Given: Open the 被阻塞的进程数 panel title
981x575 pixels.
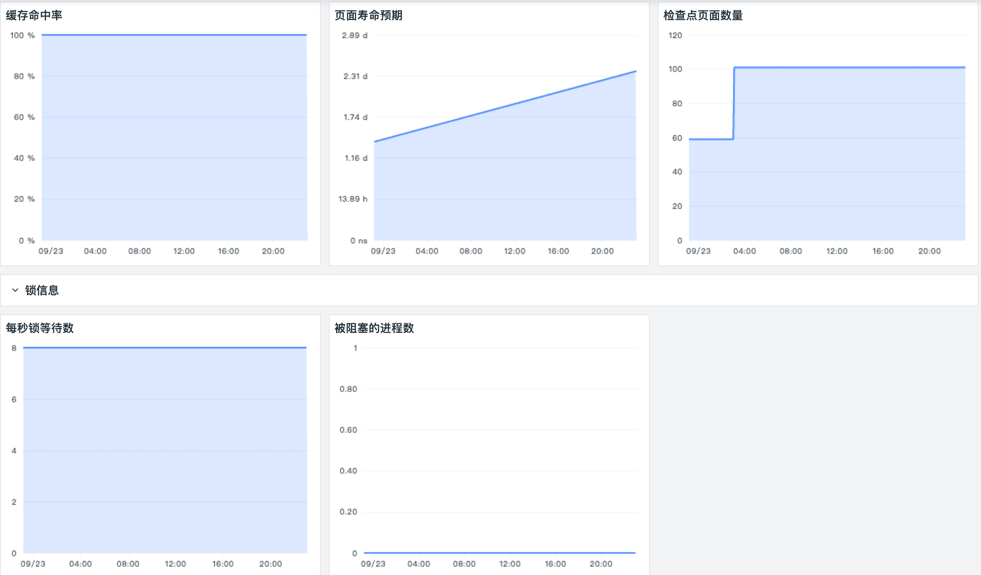Looking at the screenshot, I should click(374, 328).
